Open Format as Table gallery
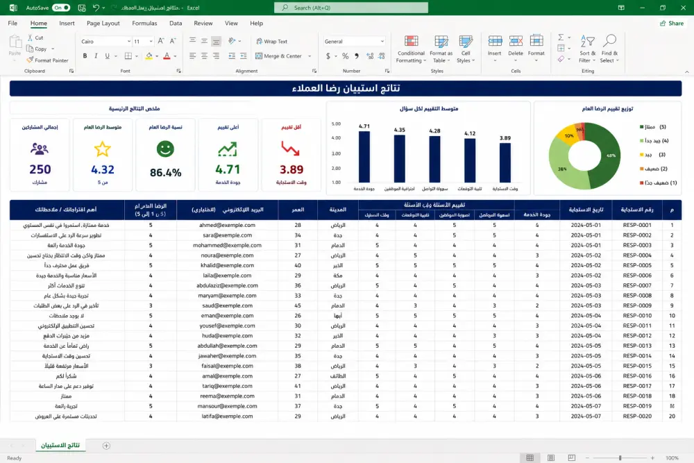This screenshot has width=694, height=463. click(x=441, y=49)
